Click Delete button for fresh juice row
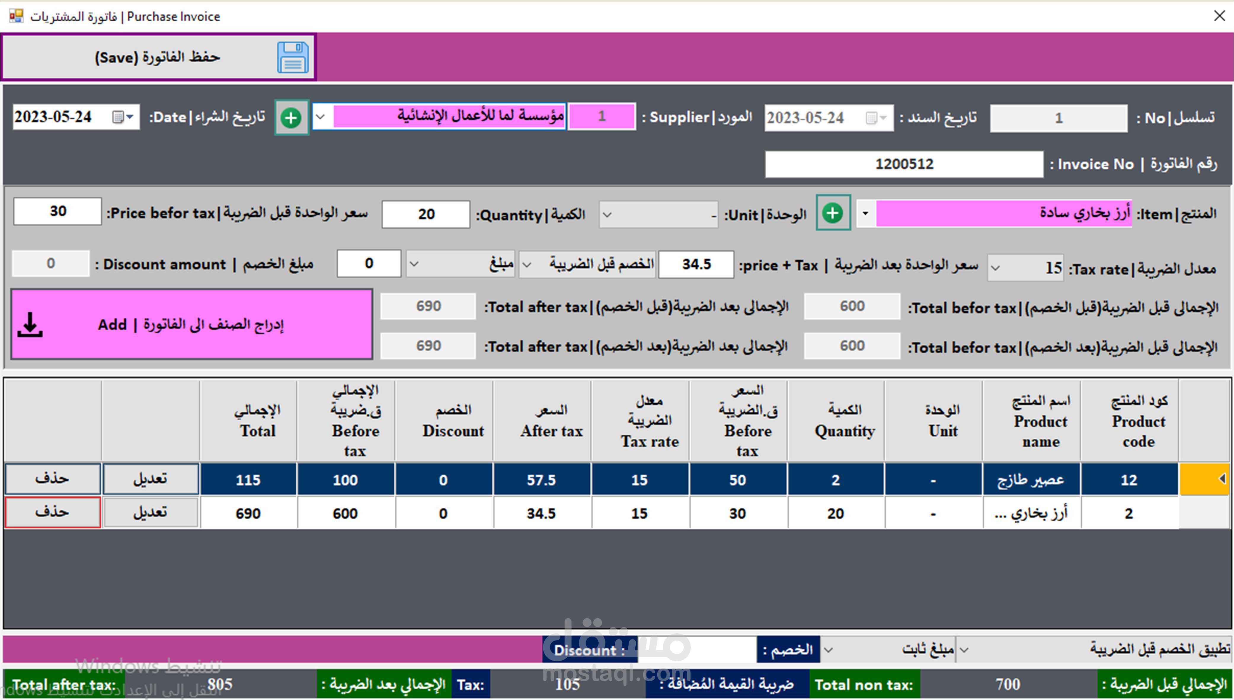 click(x=52, y=479)
